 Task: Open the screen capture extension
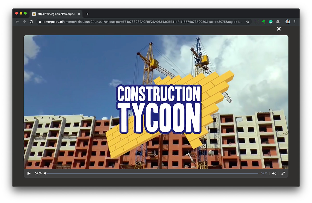tap(256, 22)
